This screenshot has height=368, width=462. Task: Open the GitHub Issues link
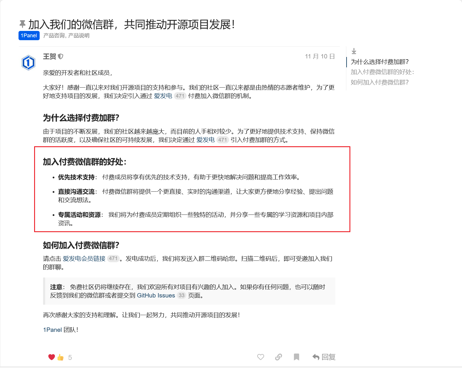click(156, 295)
